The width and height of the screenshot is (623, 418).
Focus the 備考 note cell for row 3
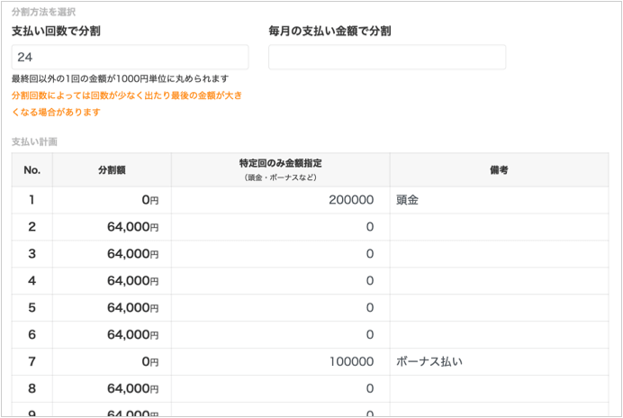pos(499,254)
